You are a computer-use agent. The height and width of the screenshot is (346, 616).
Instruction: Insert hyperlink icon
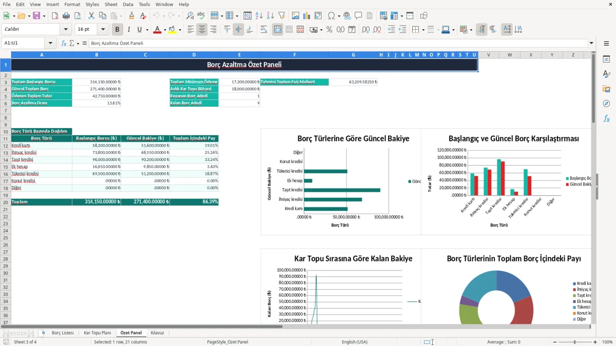click(x=347, y=16)
